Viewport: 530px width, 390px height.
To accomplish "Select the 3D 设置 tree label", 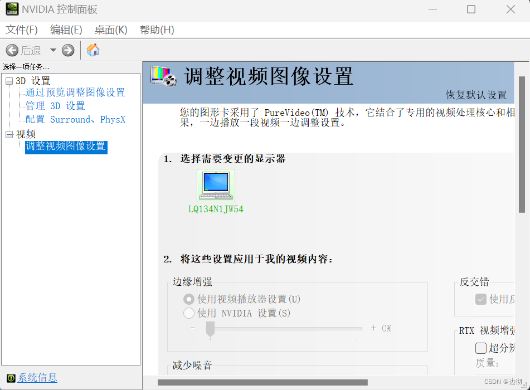I will (x=33, y=81).
